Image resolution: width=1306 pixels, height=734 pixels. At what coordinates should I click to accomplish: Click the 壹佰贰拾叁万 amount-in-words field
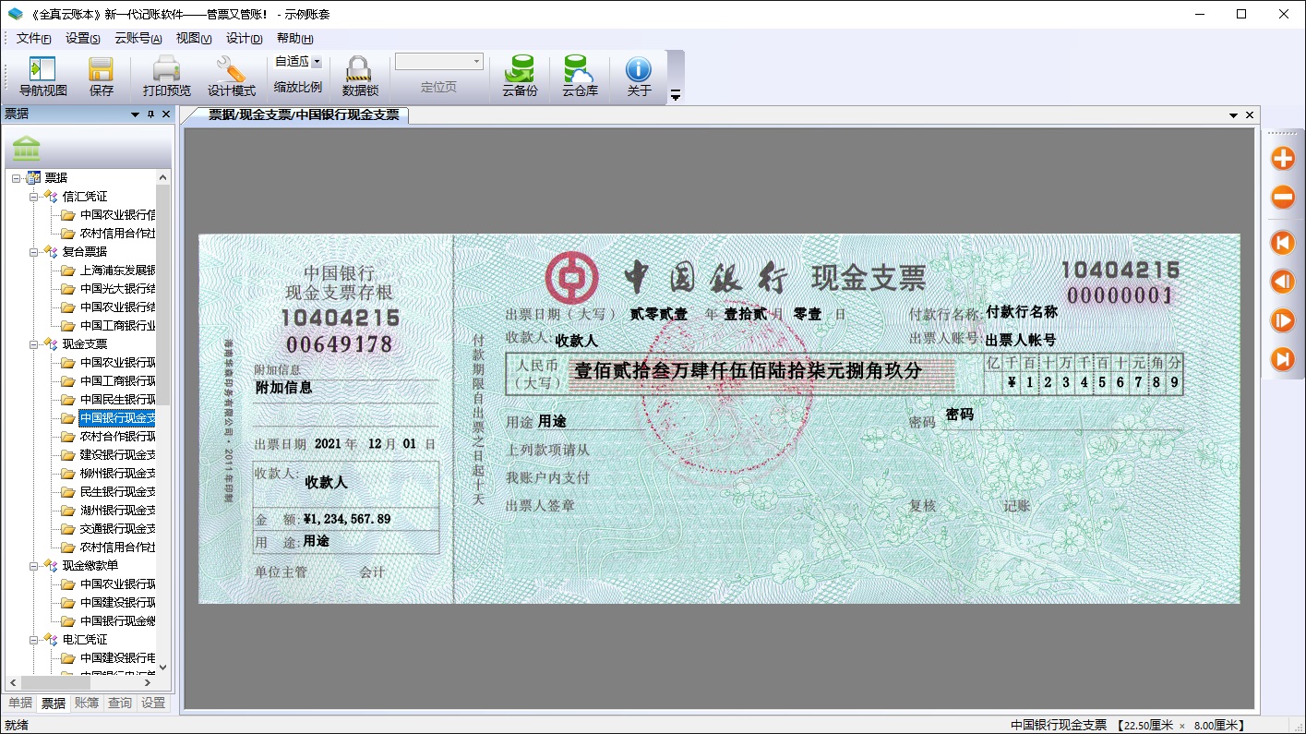[x=749, y=371]
